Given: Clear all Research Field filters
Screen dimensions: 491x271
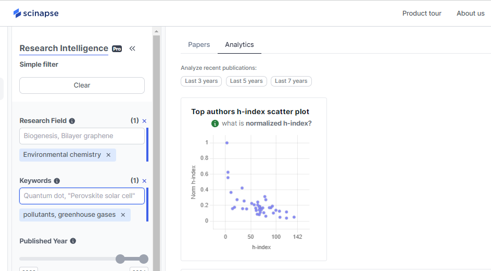Looking at the screenshot, I should pyautogui.click(x=144, y=121).
